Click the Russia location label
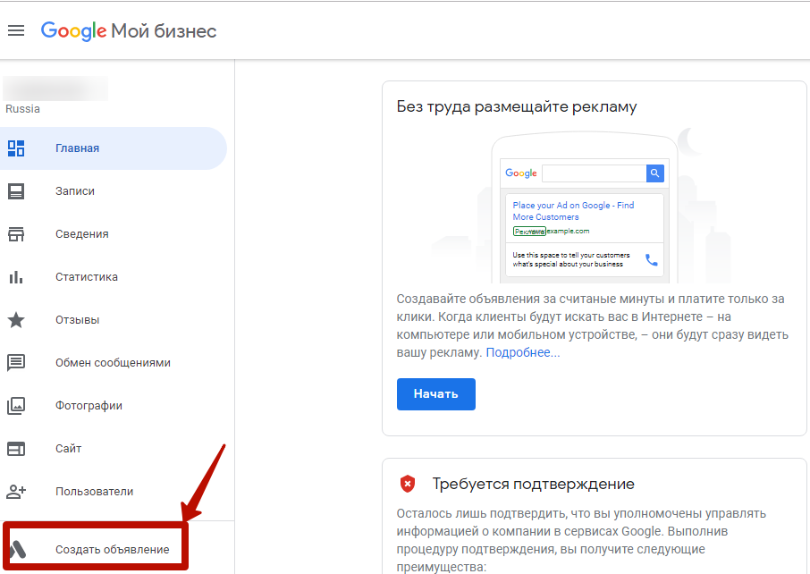The image size is (810, 574). point(22,109)
